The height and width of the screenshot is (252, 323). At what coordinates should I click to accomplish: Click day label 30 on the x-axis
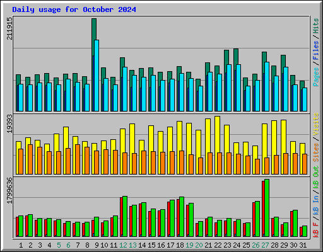[x=293, y=245]
